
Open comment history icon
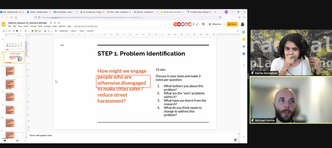[x=203, y=24]
